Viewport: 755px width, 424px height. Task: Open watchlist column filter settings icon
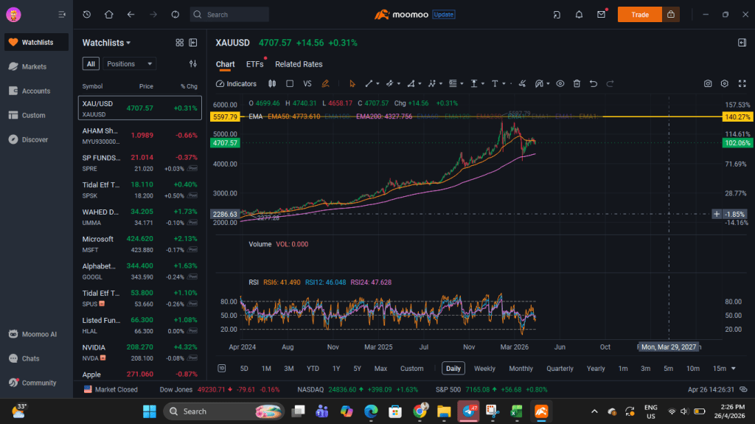193,63
